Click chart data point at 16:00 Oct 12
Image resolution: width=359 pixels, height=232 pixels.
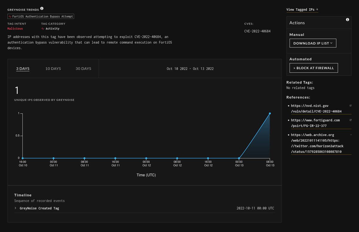coord(208,158)
